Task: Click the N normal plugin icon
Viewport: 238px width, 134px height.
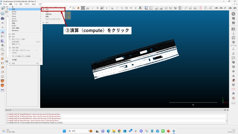Action: (x=233, y=49)
